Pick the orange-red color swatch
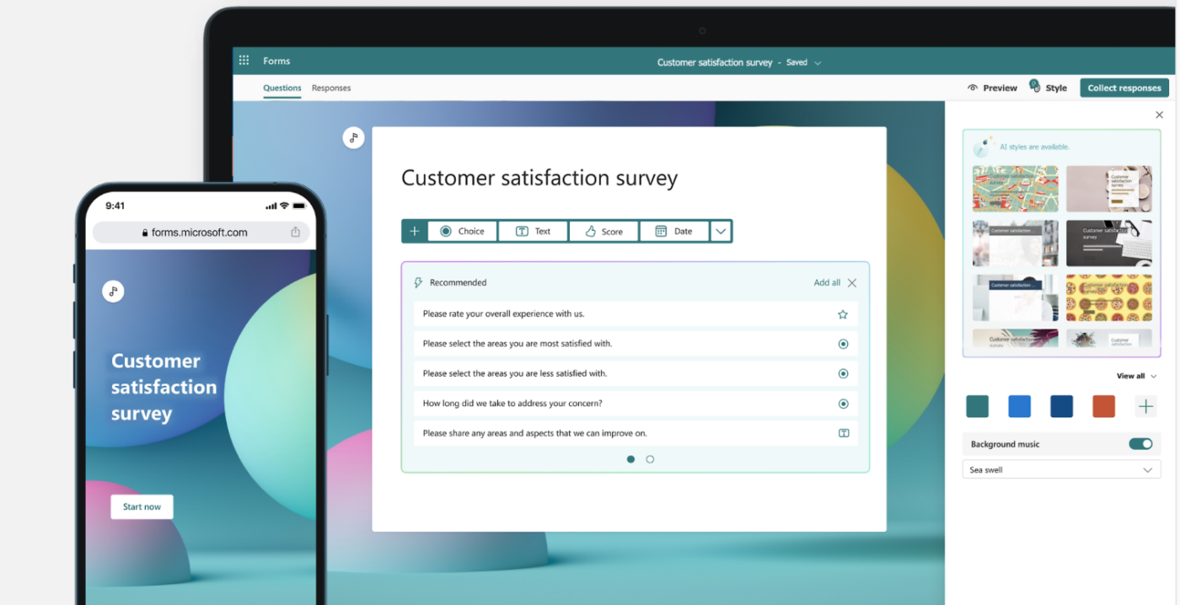 [1103, 406]
